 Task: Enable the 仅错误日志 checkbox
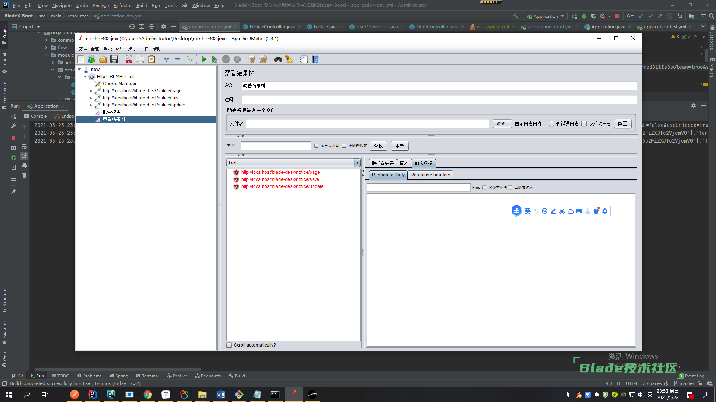pyautogui.click(x=552, y=124)
